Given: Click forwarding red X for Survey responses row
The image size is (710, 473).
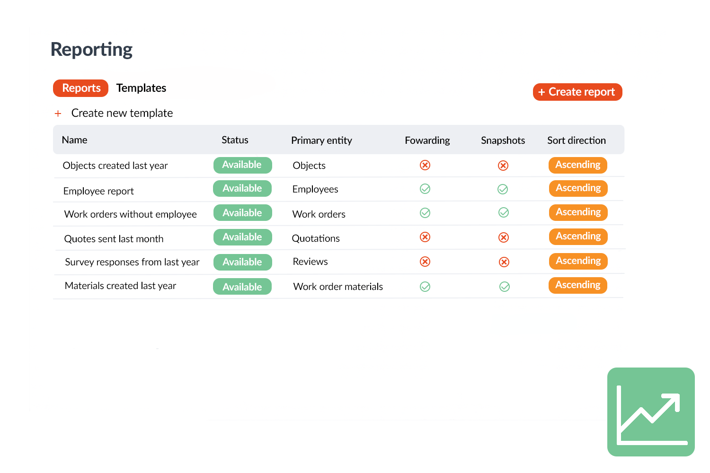Looking at the screenshot, I should click(425, 262).
